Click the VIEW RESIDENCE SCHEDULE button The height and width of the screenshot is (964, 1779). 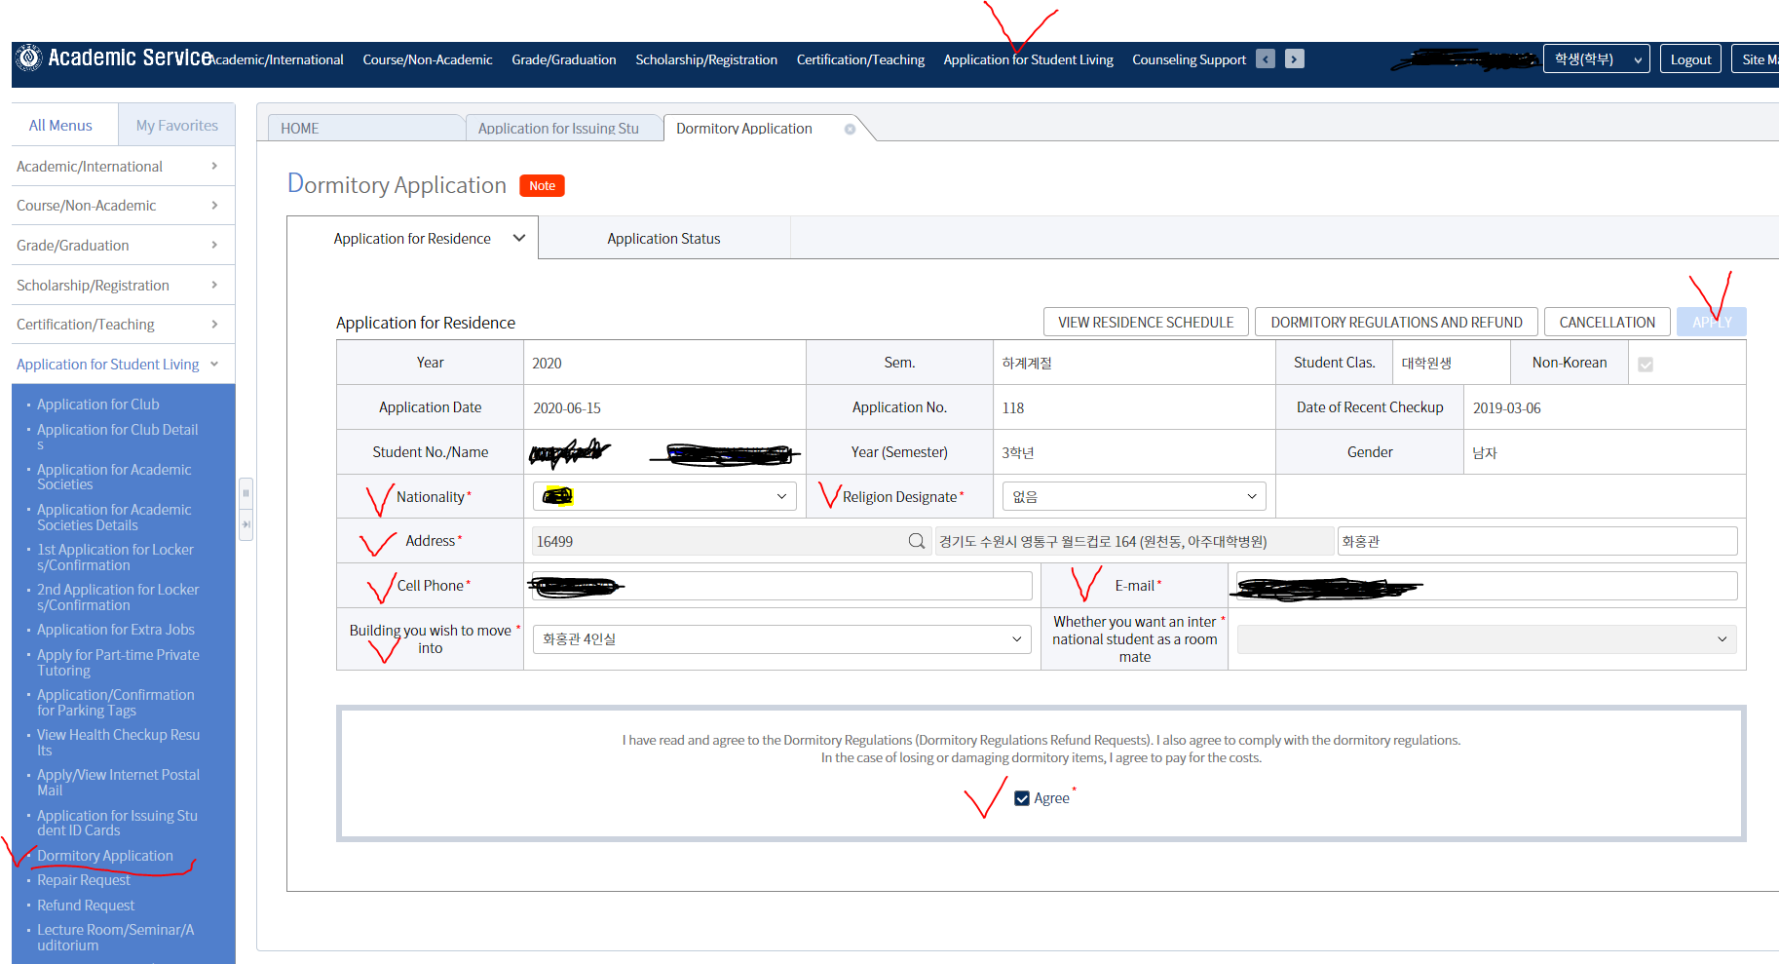pos(1146,323)
